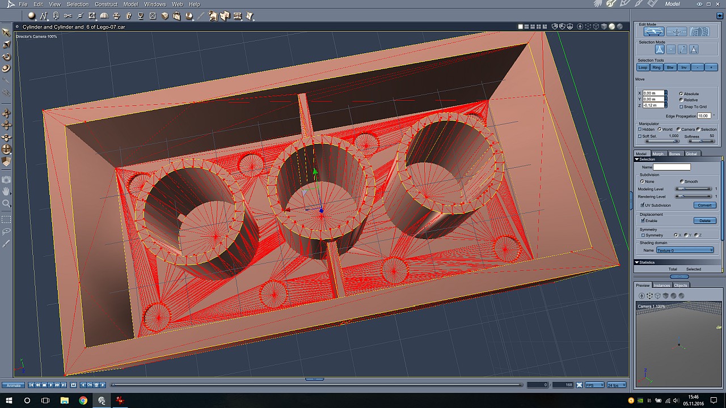Screen dimensions: 726x408
Task: Pick the scissors cut tool
Action: [68, 16]
